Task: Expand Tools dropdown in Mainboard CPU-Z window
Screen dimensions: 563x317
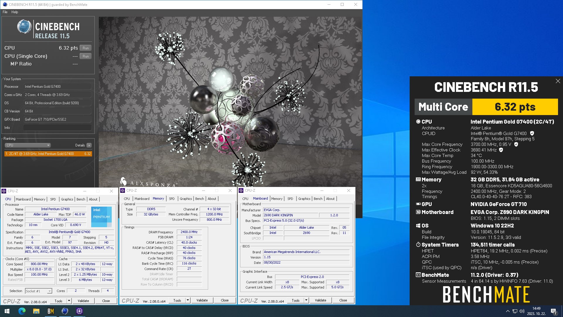Action: click(306, 300)
